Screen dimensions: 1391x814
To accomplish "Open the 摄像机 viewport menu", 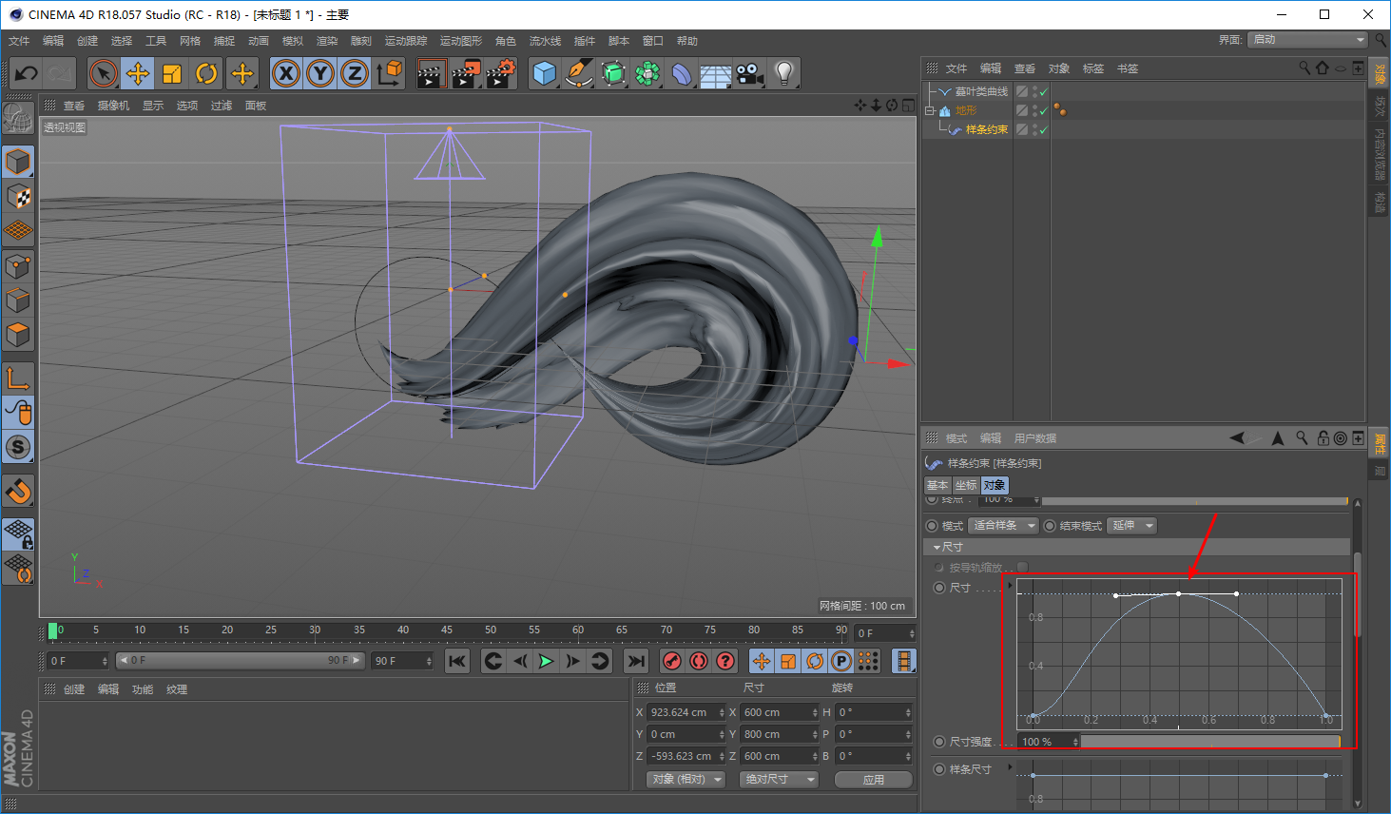I will click(113, 106).
